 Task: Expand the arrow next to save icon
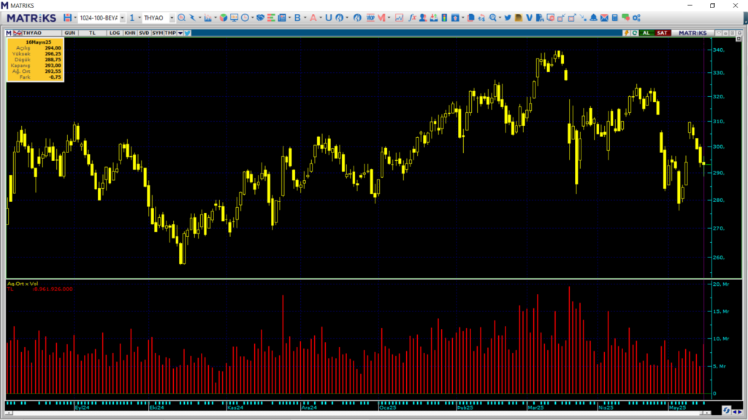[x=75, y=17]
